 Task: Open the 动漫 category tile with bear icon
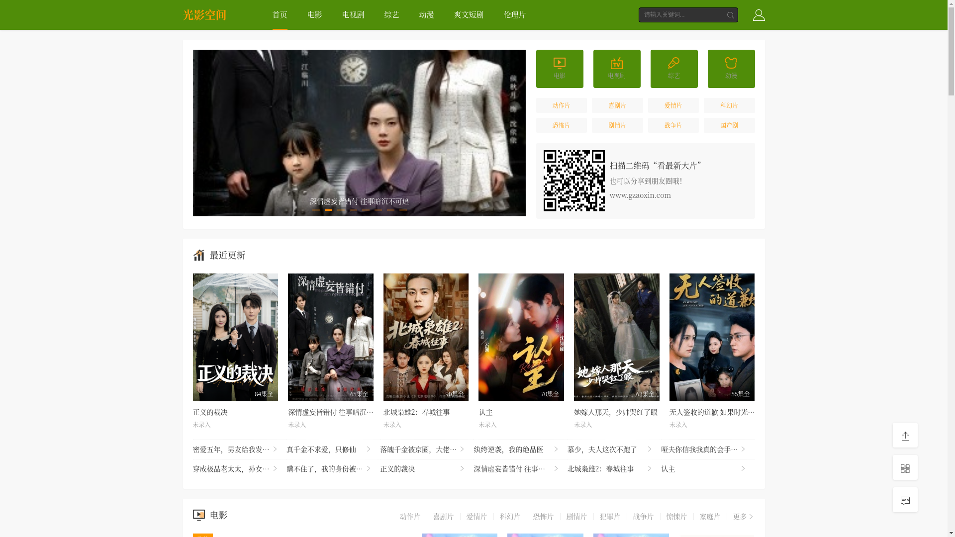[731, 69]
